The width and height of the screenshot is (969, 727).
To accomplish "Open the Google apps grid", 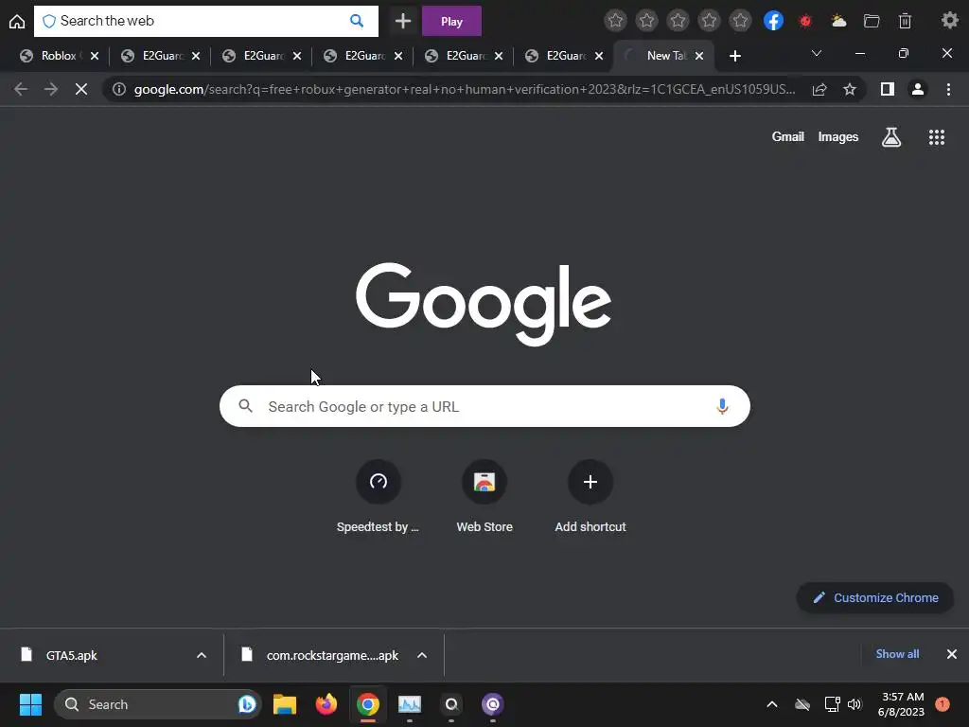I will (x=936, y=137).
